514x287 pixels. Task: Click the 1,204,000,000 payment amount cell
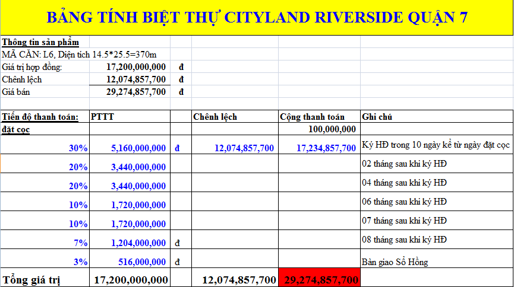click(x=130, y=240)
